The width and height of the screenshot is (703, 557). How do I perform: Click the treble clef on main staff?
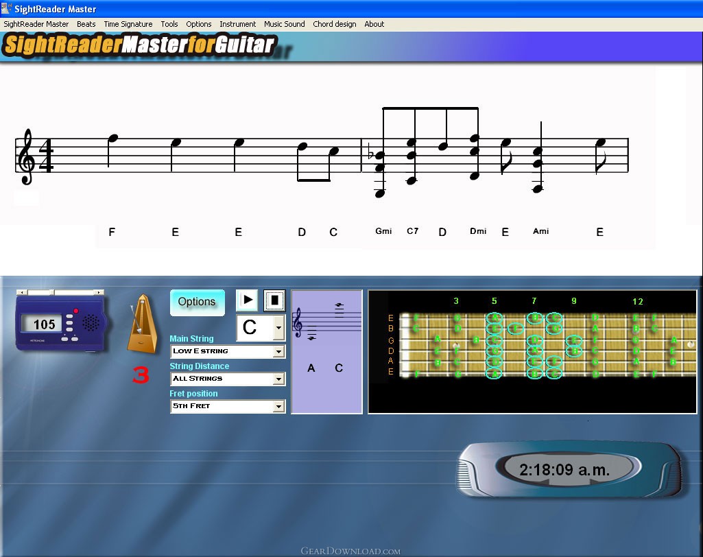tap(27, 156)
